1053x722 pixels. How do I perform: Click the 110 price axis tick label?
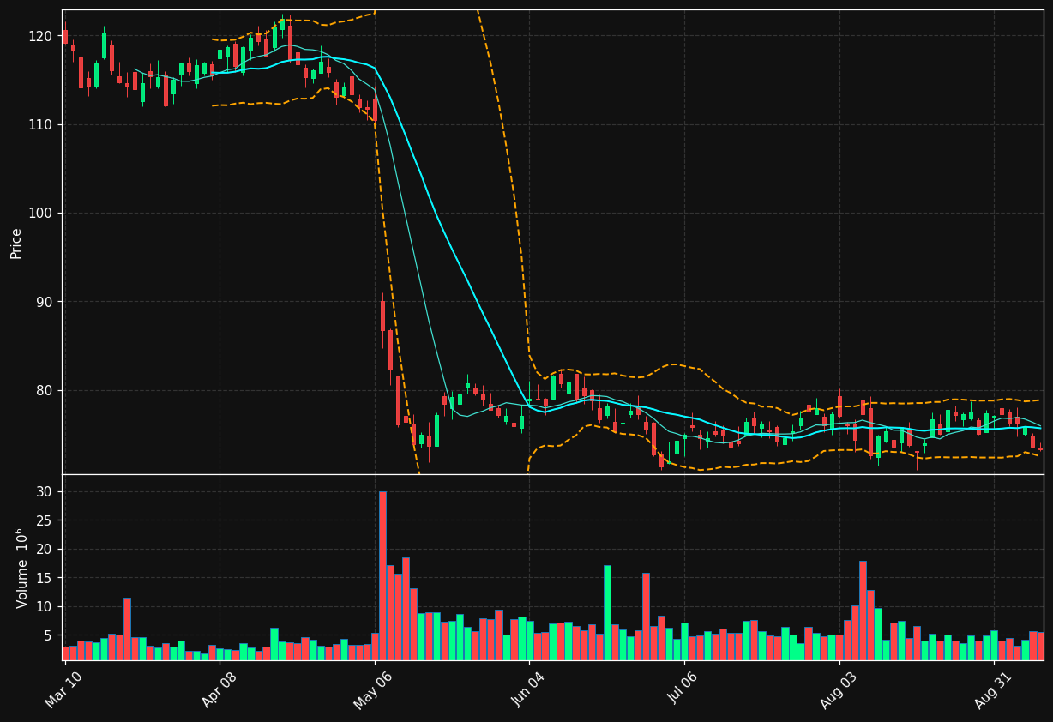tap(41, 124)
